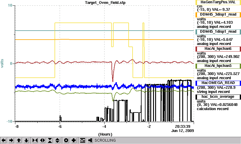
Task: Pan the plot right with right arrow
Action: coord(11,140)
